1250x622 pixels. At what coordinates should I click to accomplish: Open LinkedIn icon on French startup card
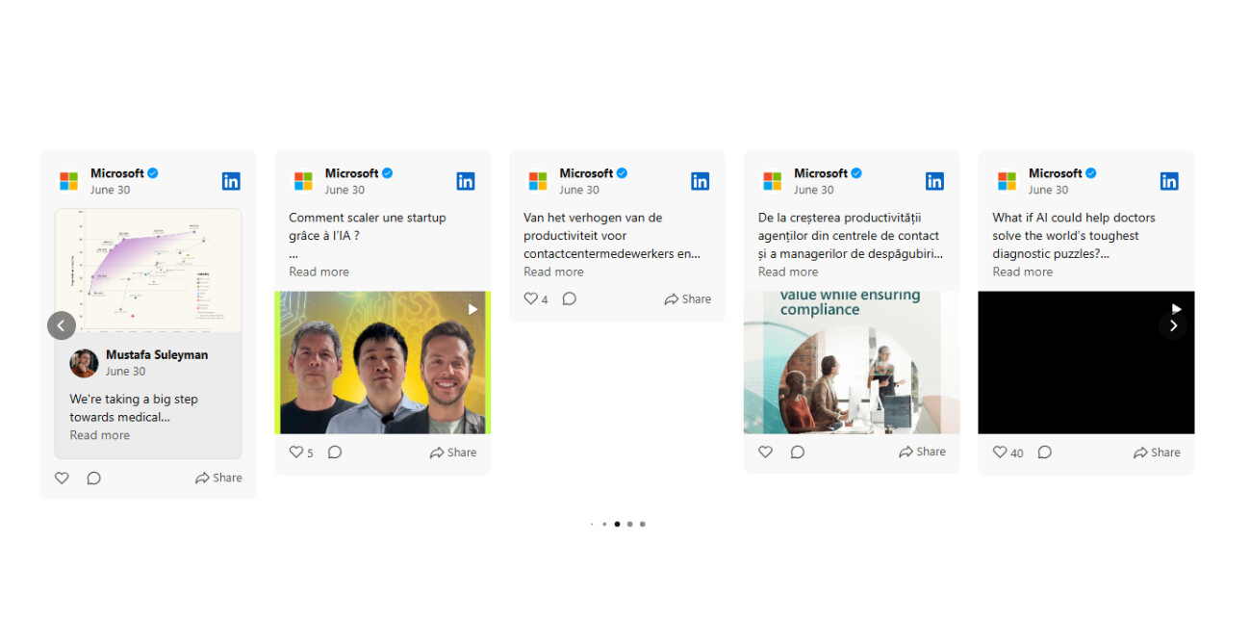point(466,181)
